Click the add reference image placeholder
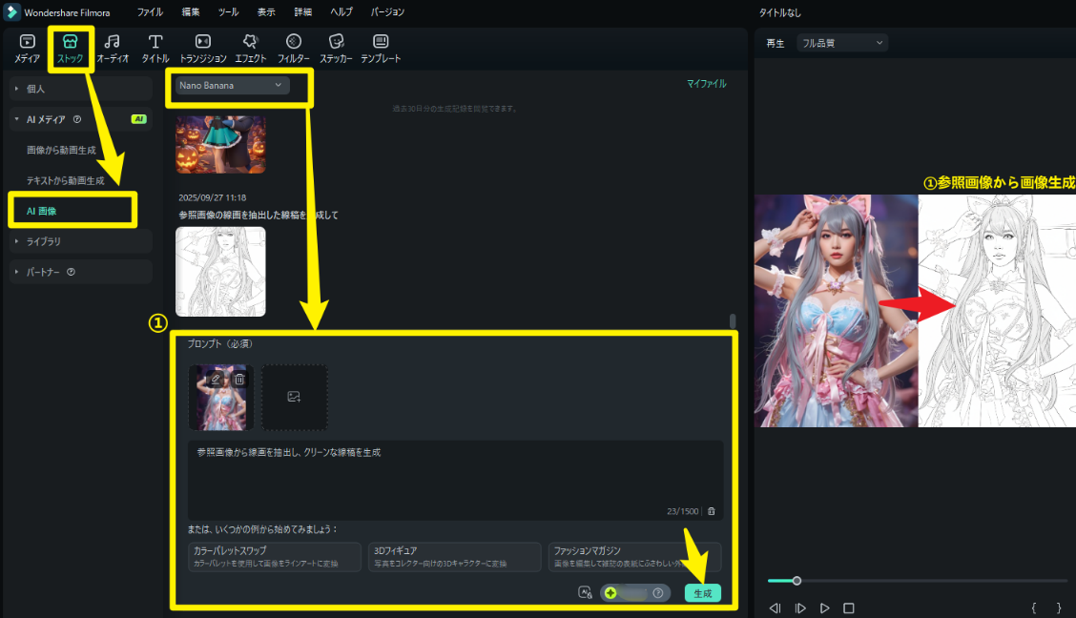 [x=295, y=397]
